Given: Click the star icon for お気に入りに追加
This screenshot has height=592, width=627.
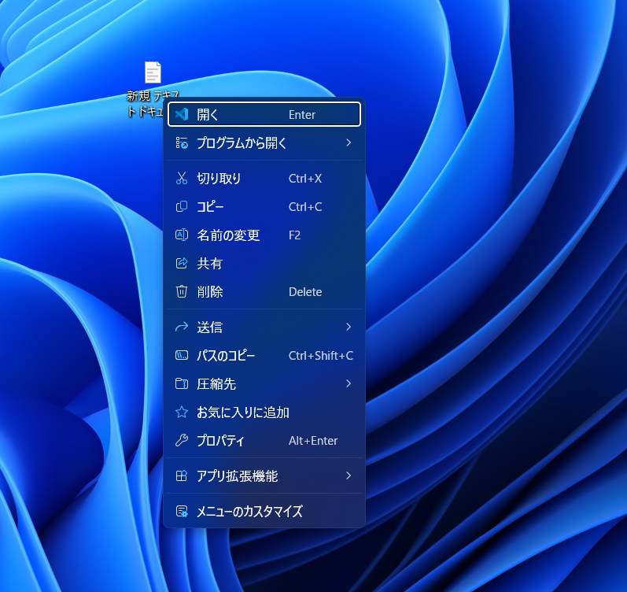Looking at the screenshot, I should 182,412.
